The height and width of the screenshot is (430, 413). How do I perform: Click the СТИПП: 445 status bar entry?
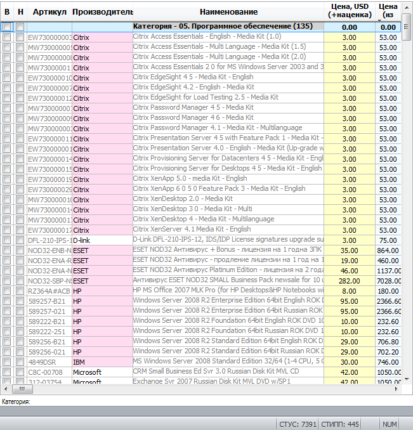pyautogui.click(x=340, y=424)
